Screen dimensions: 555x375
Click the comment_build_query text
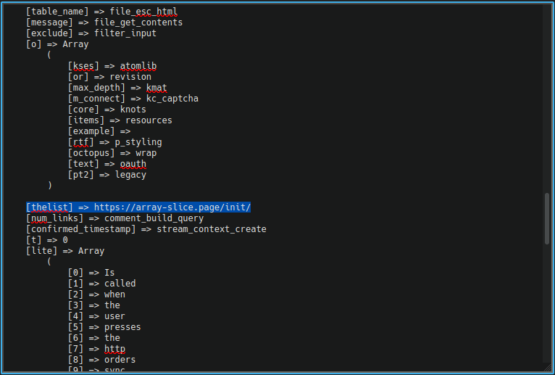(154, 218)
